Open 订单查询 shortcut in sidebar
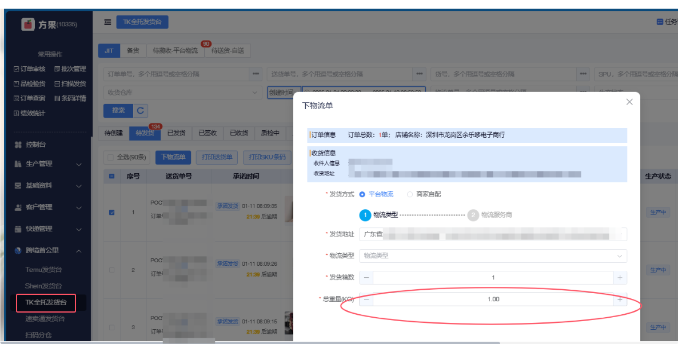The image size is (678, 344). tap(29, 98)
